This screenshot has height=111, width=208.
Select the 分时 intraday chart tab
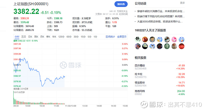pyautogui.click(x=17, y=37)
